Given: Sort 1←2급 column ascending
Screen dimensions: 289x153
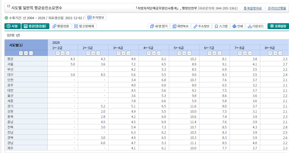Looking at the screenshot, I should click(x=58, y=53).
